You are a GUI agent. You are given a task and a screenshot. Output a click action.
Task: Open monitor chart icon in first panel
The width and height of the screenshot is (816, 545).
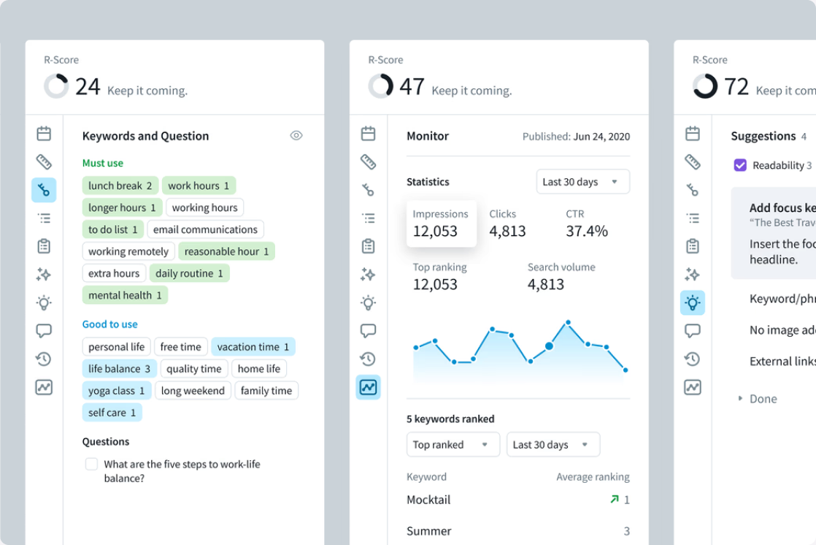click(x=44, y=387)
